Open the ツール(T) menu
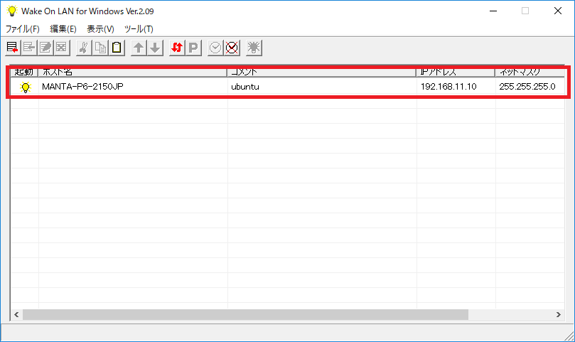The height and width of the screenshot is (342, 575). (x=139, y=29)
